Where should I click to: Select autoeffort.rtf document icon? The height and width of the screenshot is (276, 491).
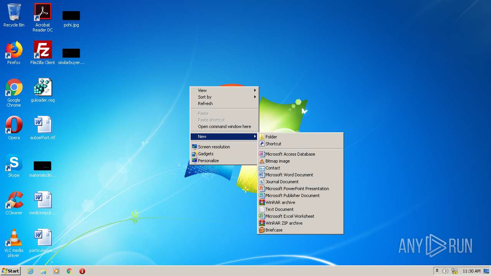tap(43, 128)
